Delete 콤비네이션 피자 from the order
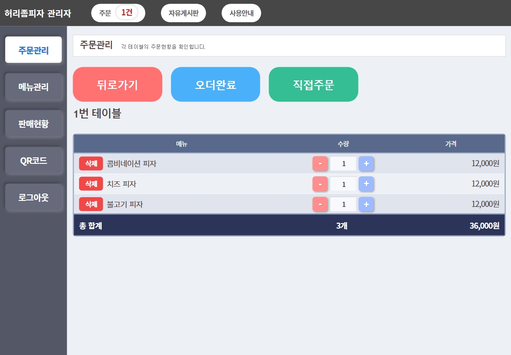Screen dimensions: 511x355 91,163
